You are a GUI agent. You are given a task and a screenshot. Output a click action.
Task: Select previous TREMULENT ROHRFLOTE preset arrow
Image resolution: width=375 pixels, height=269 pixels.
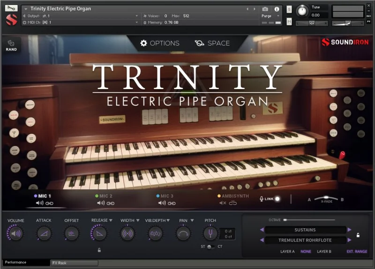coord(262,240)
